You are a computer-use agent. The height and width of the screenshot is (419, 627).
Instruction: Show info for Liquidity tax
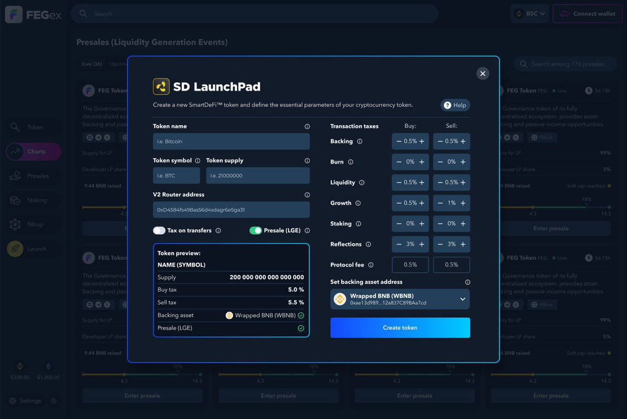tap(362, 183)
